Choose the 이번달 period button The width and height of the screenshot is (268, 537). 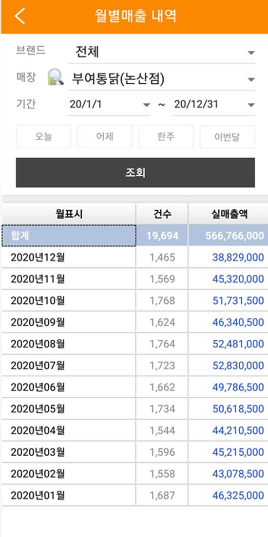click(227, 137)
